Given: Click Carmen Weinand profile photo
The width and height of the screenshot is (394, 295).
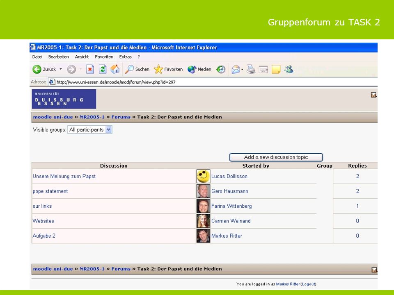Looking at the screenshot, I should click(x=203, y=221).
